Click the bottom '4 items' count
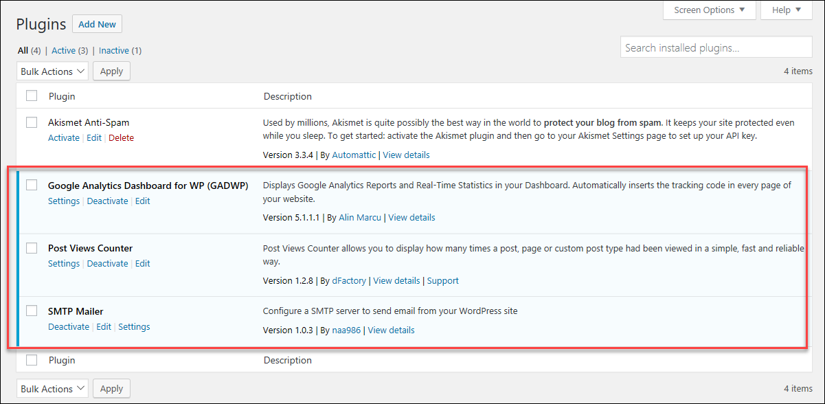This screenshot has width=825, height=404. pos(798,389)
